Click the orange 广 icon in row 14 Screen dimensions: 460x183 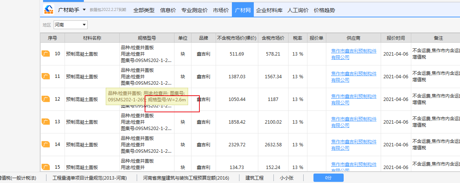[x=46, y=144]
